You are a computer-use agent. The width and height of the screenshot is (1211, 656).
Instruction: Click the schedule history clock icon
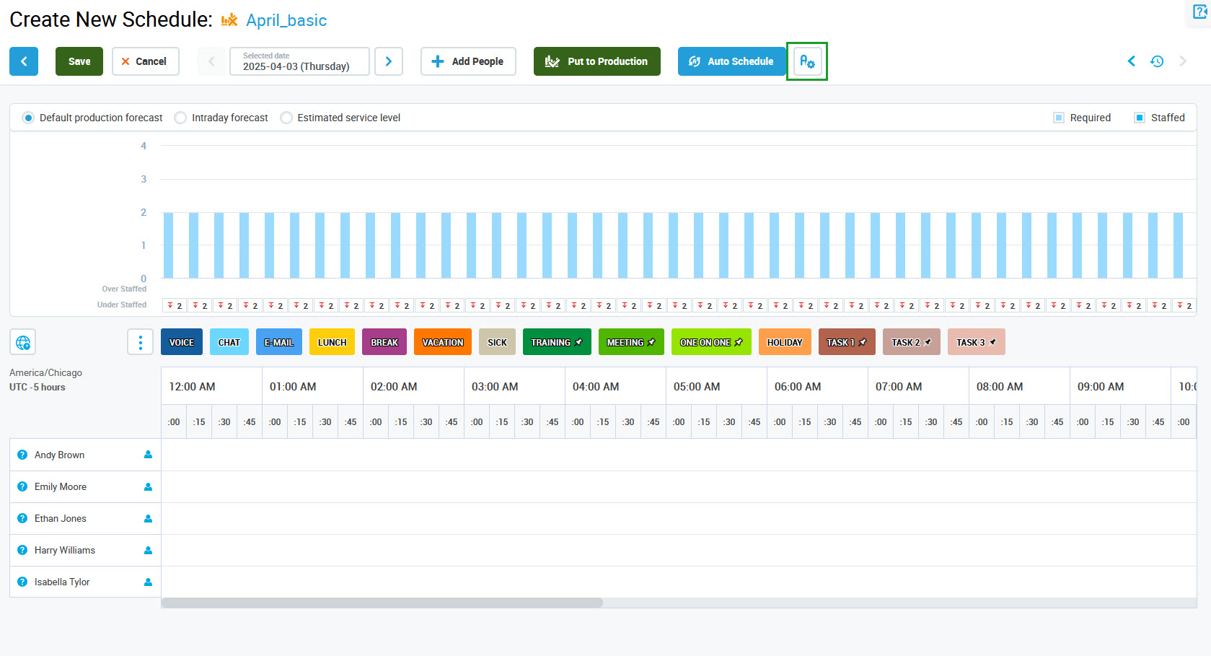pyautogui.click(x=1157, y=61)
